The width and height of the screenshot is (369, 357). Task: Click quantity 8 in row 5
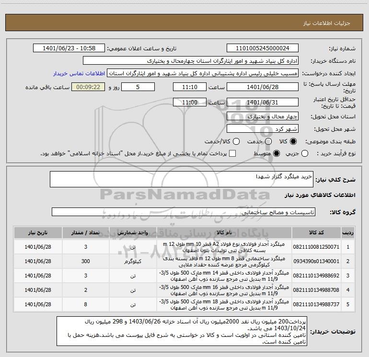tap(86, 304)
